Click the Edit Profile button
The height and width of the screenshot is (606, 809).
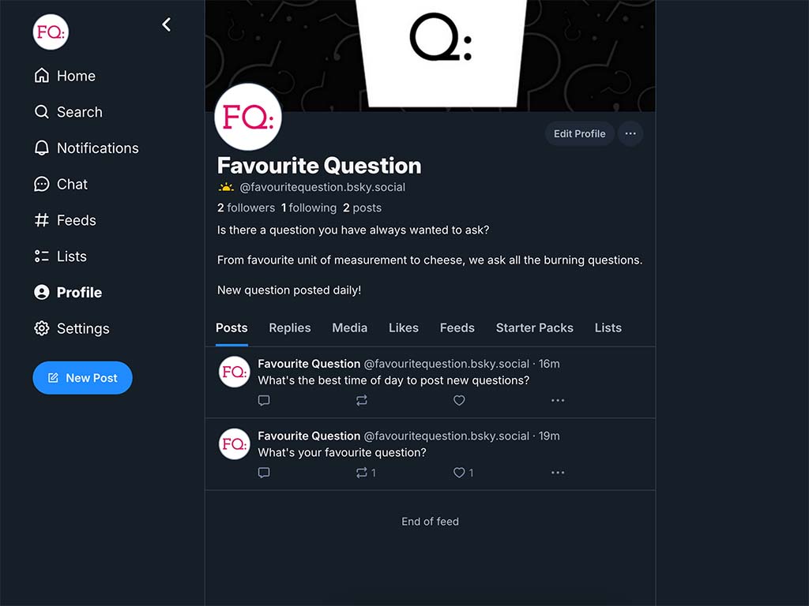(579, 134)
